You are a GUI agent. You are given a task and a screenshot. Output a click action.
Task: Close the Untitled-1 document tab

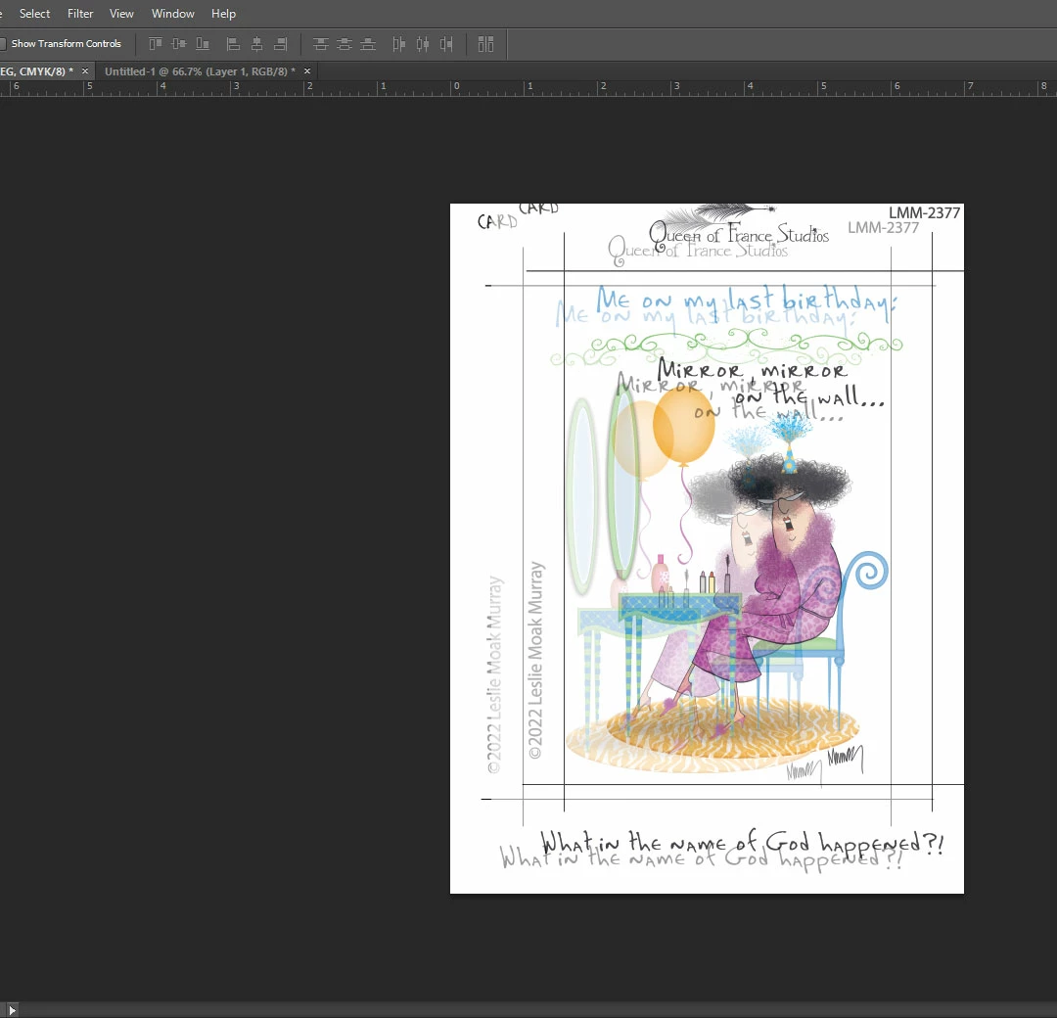coord(307,70)
